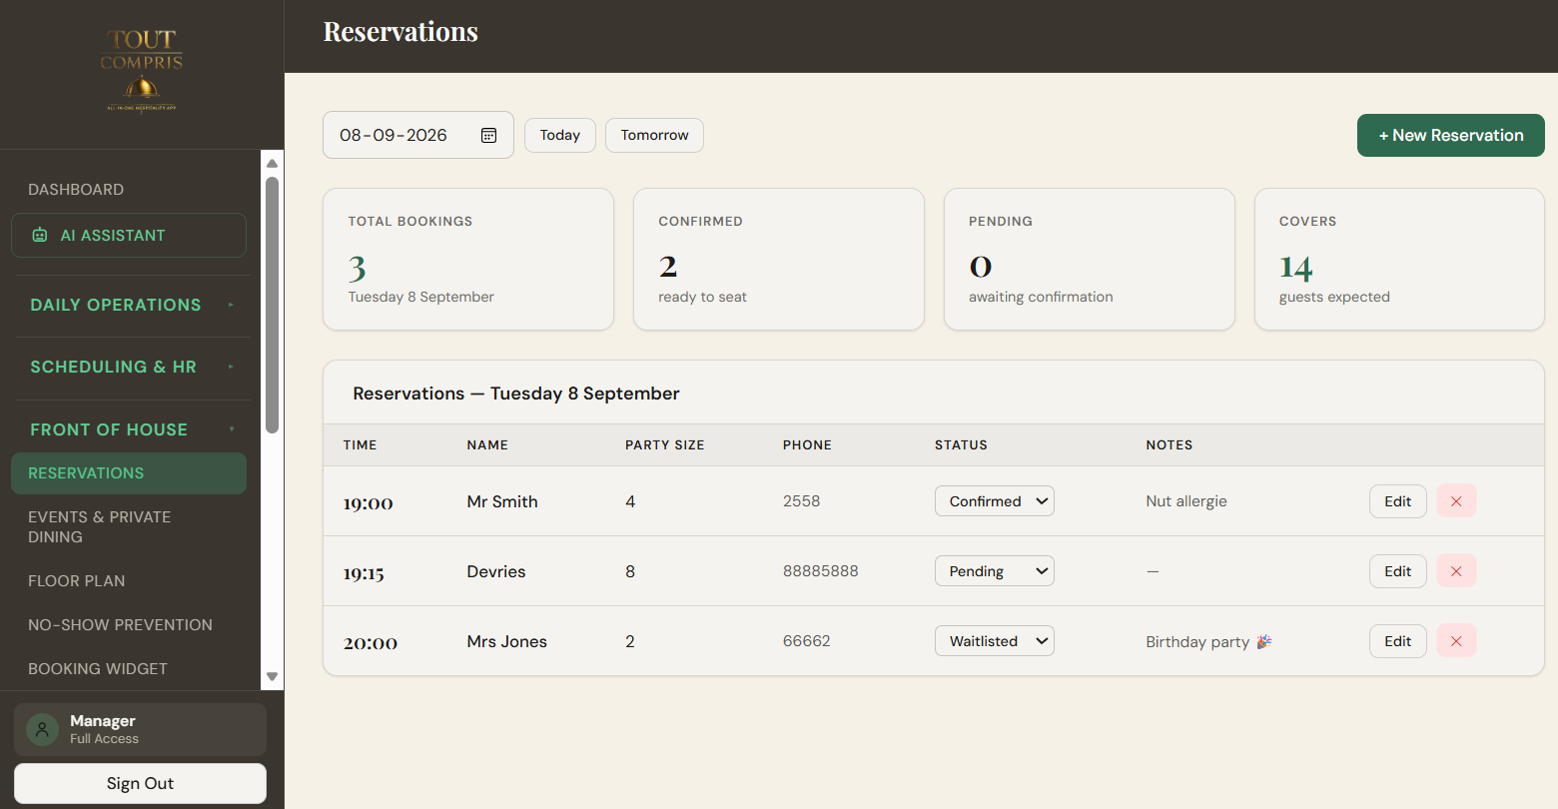Viewport: 1558px width, 809px height.
Task: Click the 19:00 time cell
Action: click(369, 503)
